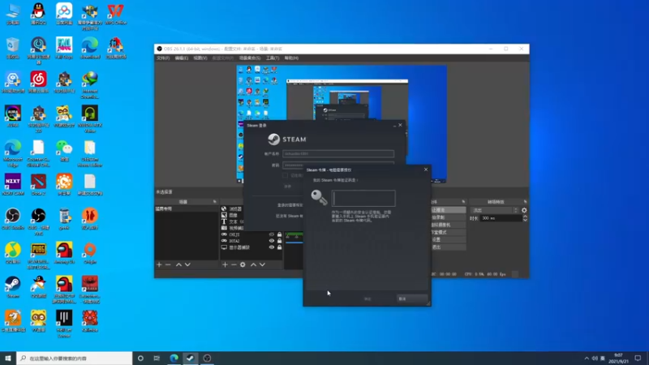Remove selected source with minus icon
Screen dimensions: 649x365
234,264
